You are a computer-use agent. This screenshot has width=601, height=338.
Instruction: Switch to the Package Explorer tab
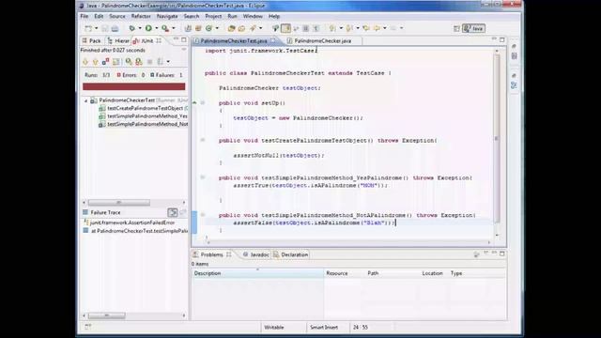(x=92, y=40)
